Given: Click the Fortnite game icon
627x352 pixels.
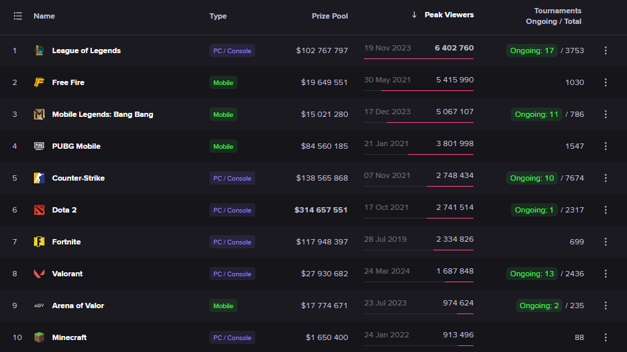Looking at the screenshot, I should [39, 242].
